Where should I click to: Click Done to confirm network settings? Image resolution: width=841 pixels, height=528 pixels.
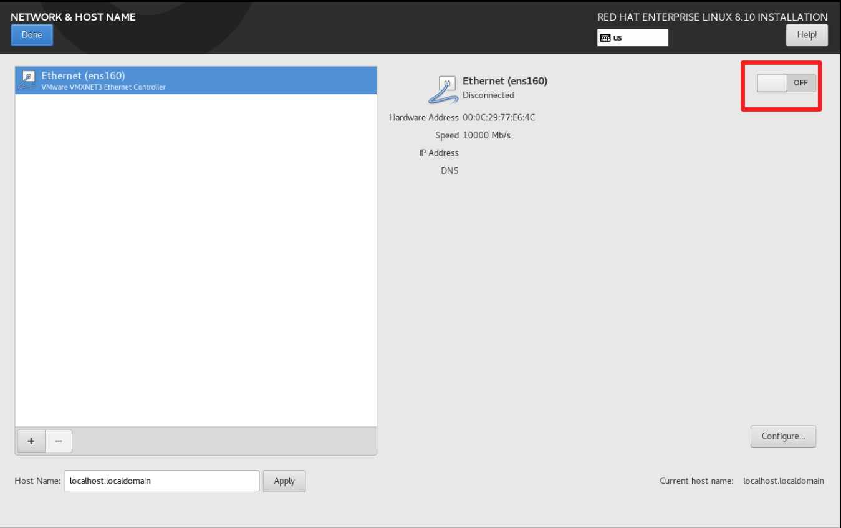32,35
